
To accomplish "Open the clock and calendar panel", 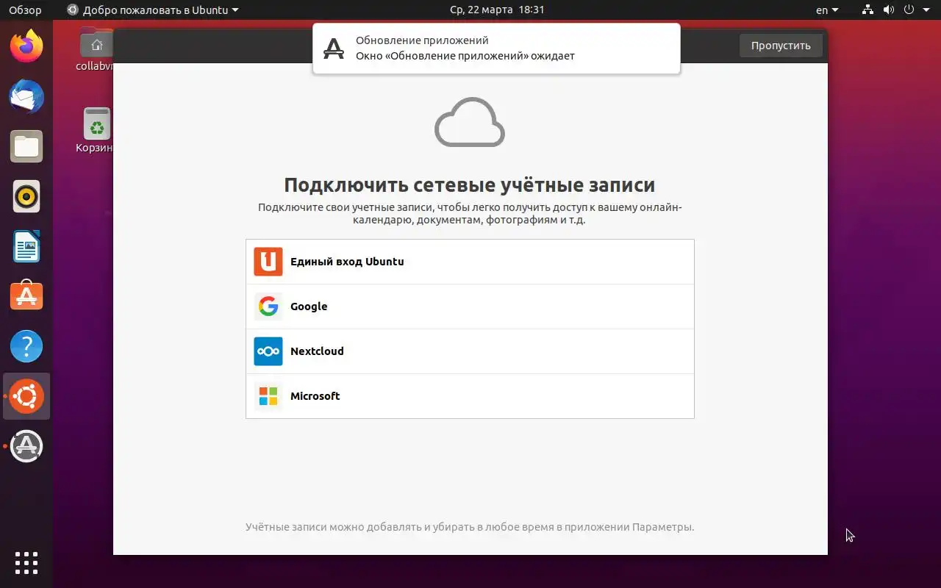I will (497, 10).
